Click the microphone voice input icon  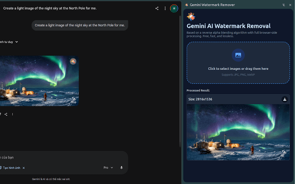(121, 167)
